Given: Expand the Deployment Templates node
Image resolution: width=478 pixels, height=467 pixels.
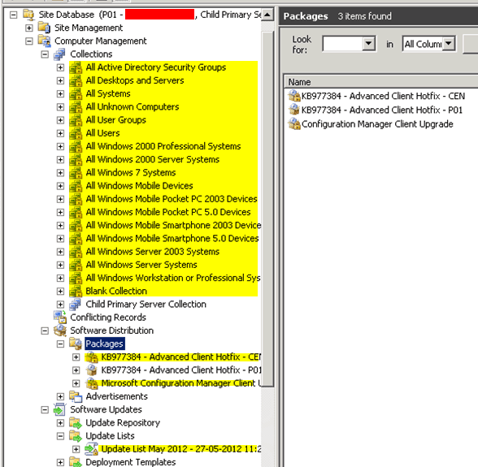Looking at the screenshot, I should click(x=60, y=462).
